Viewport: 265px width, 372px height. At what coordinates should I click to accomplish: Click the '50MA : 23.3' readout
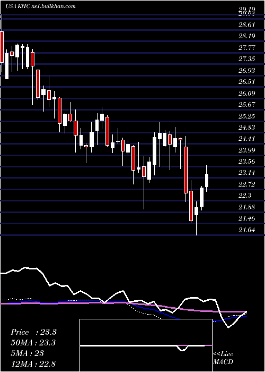click(x=33, y=343)
